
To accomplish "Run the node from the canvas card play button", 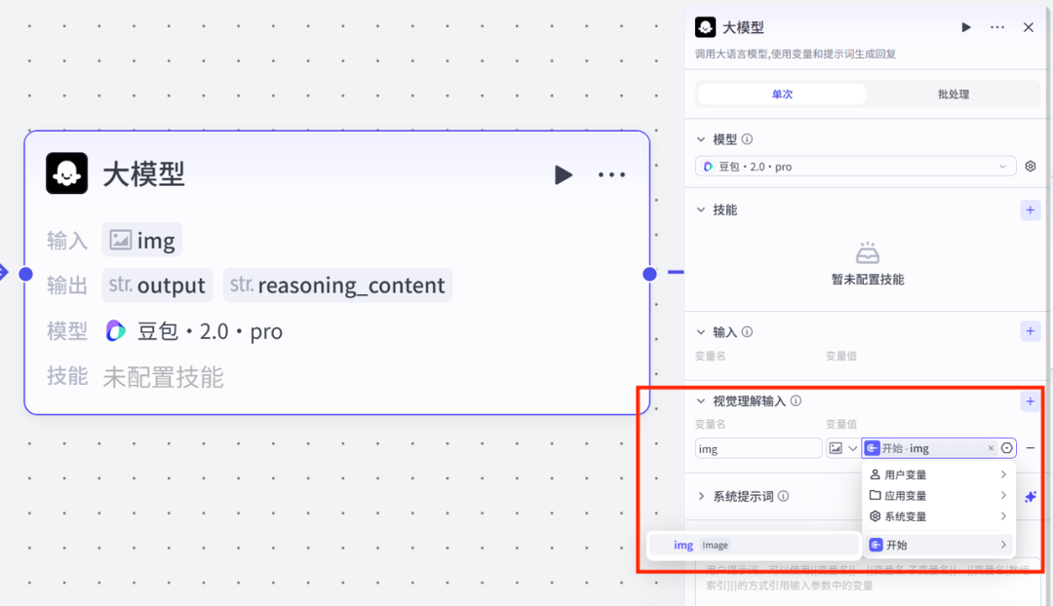I will [x=564, y=175].
